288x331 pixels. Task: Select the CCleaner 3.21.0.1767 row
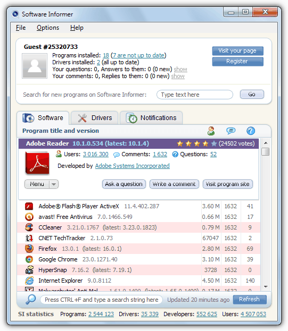click(x=139, y=227)
